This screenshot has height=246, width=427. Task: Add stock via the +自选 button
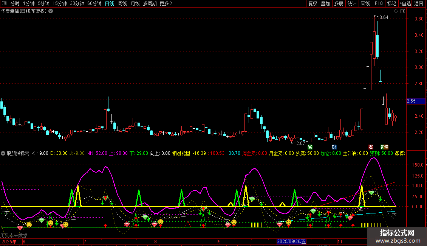coord(405,3)
